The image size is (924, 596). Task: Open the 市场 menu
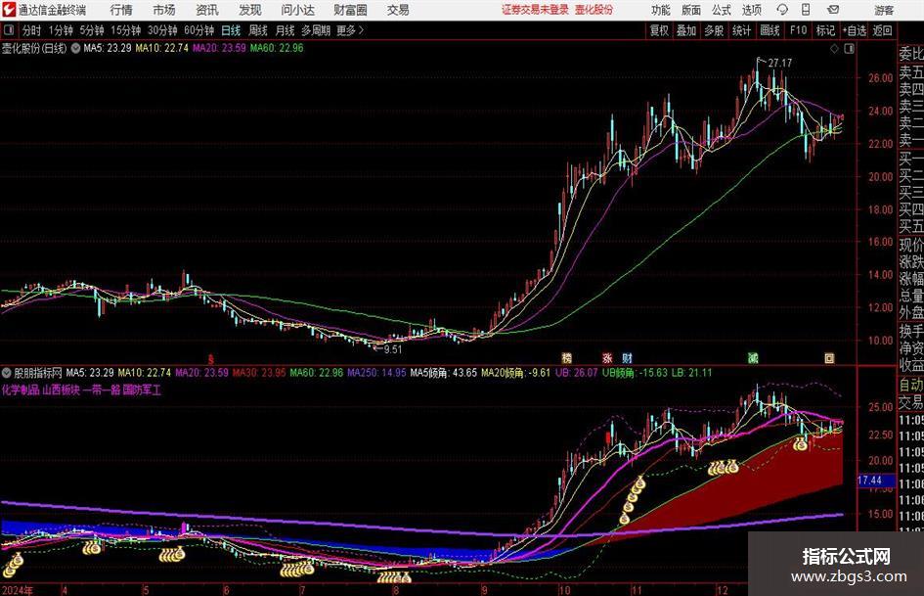click(x=164, y=10)
